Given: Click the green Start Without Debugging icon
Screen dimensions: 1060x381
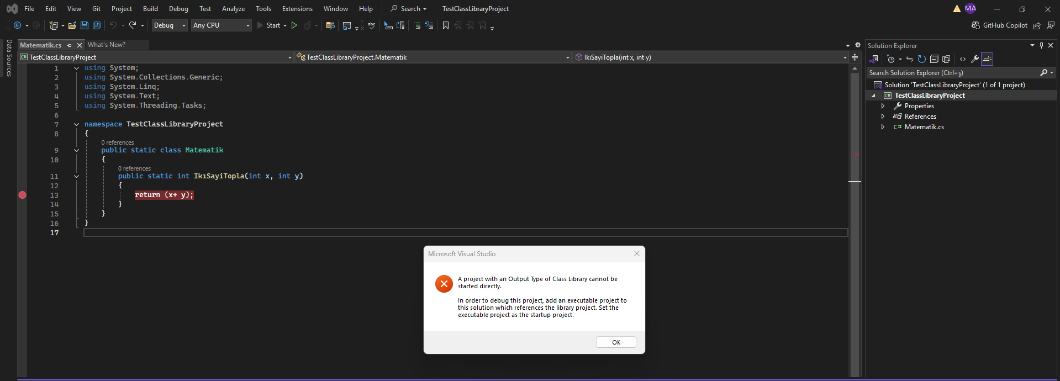Looking at the screenshot, I should click(x=294, y=25).
